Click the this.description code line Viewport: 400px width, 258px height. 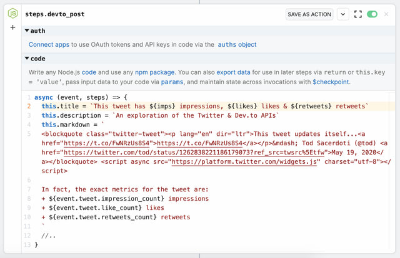pos(160,115)
